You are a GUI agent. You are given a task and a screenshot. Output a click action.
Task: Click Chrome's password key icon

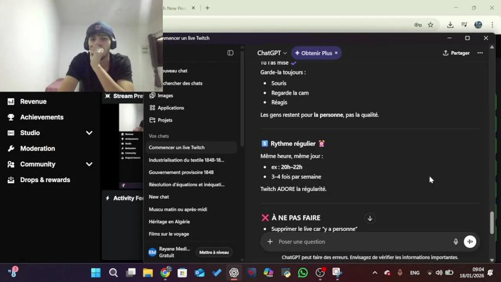[418, 25]
